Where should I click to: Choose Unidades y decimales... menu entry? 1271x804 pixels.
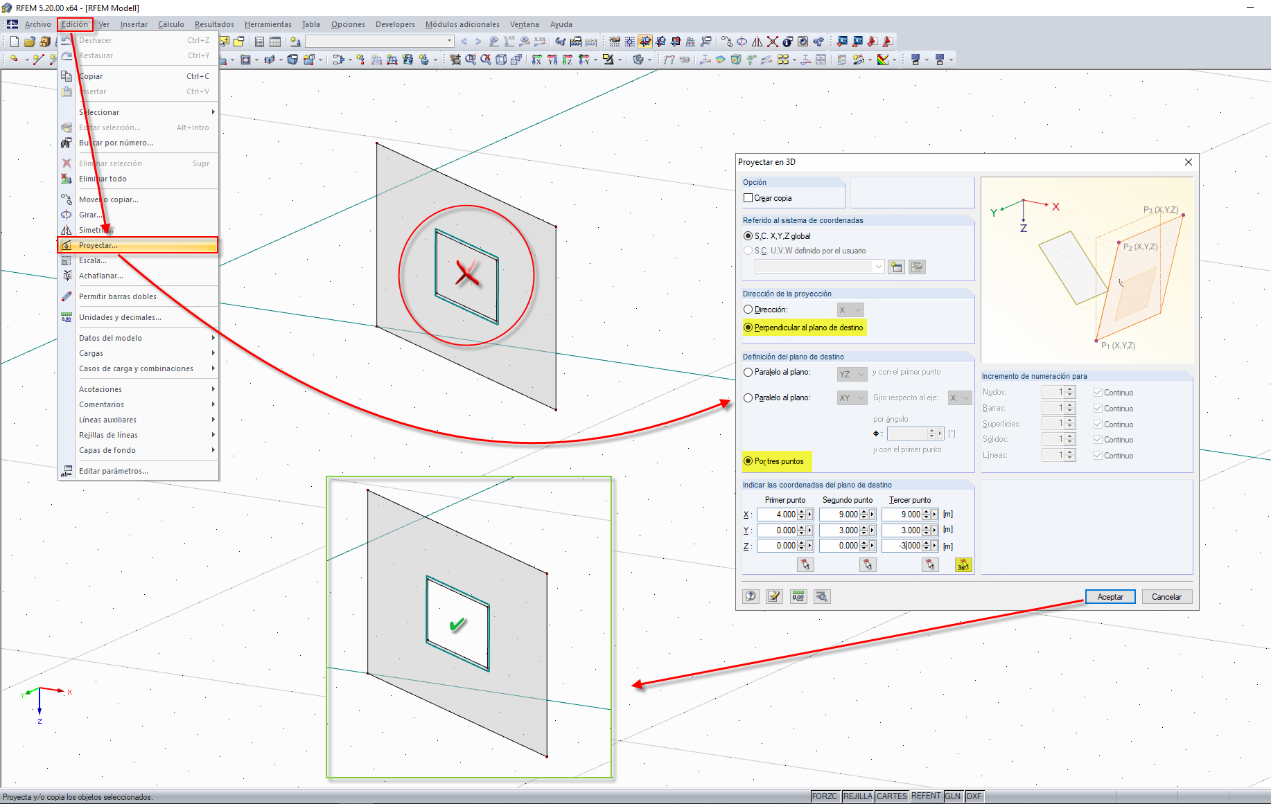click(138, 317)
